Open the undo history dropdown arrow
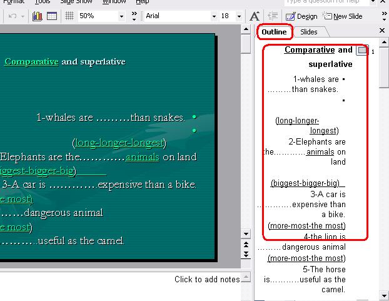The image size is (389, 301). pyautogui.click(x=23, y=17)
